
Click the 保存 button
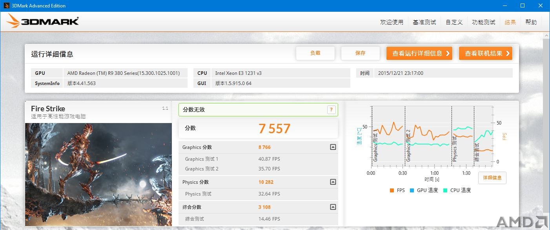tap(361, 53)
